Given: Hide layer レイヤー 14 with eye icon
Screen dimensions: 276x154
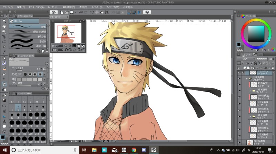Looking at the screenshot, I should (x=239, y=97).
